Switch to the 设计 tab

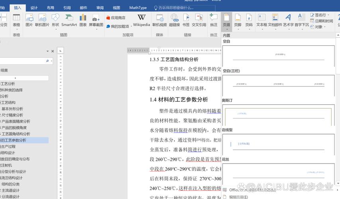[34, 8]
